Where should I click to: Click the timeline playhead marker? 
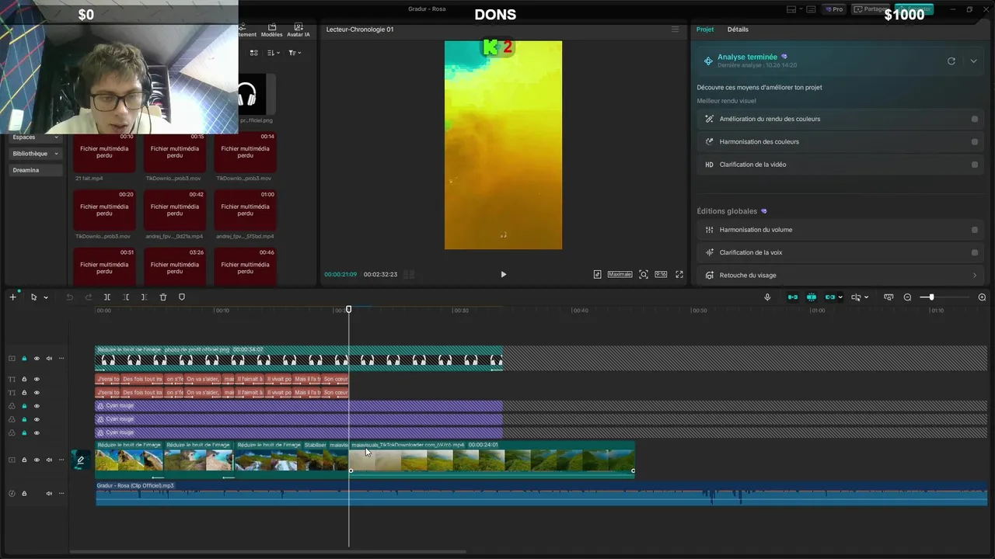point(348,310)
